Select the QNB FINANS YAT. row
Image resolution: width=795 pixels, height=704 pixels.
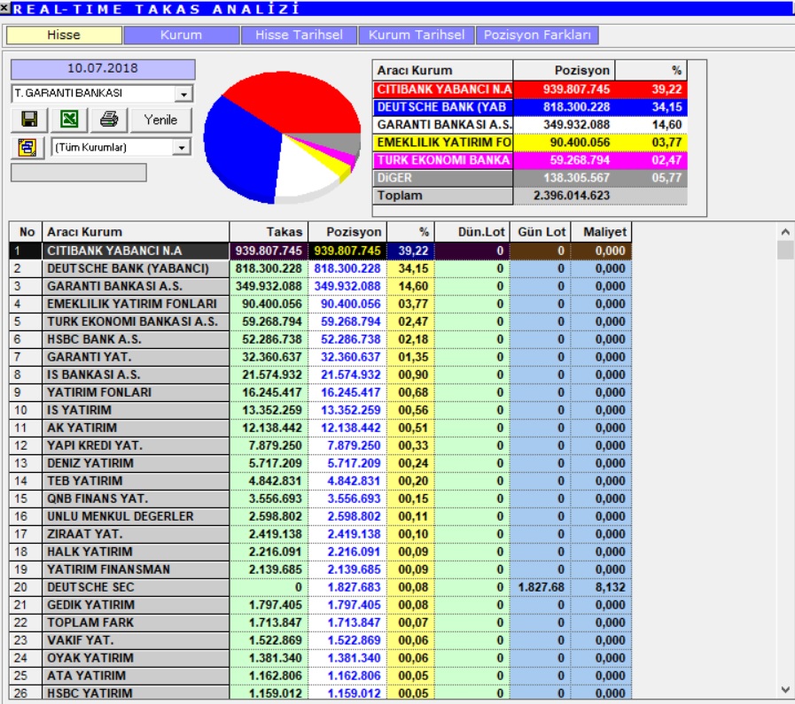pyautogui.click(x=321, y=499)
